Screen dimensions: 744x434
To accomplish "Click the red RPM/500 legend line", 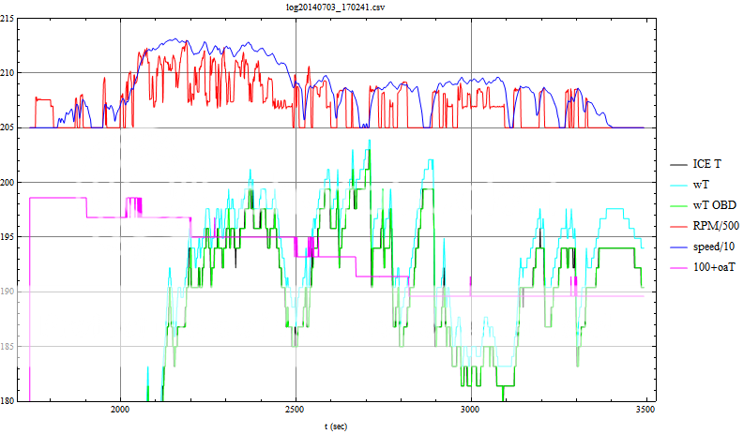I will point(678,226).
